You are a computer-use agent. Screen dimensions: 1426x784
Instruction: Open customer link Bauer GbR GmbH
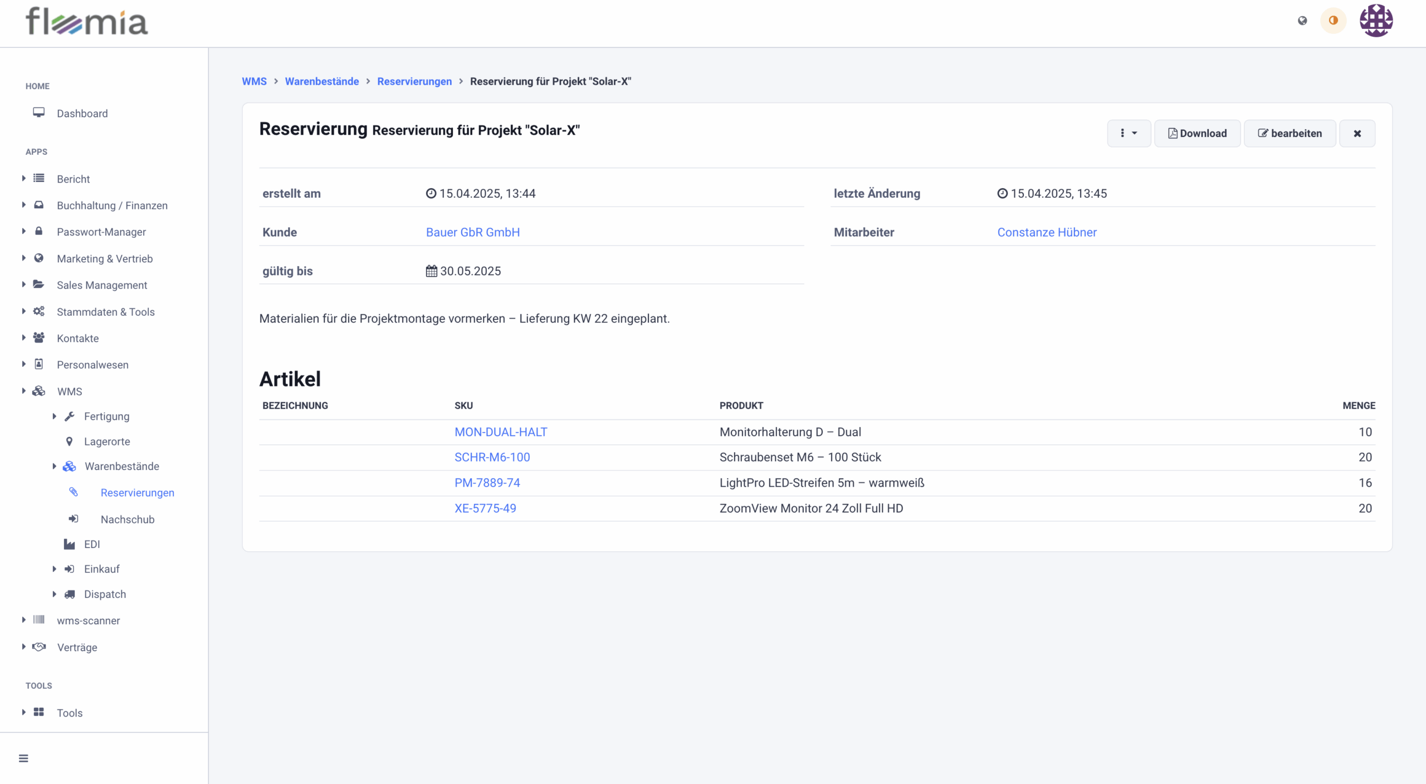472,232
